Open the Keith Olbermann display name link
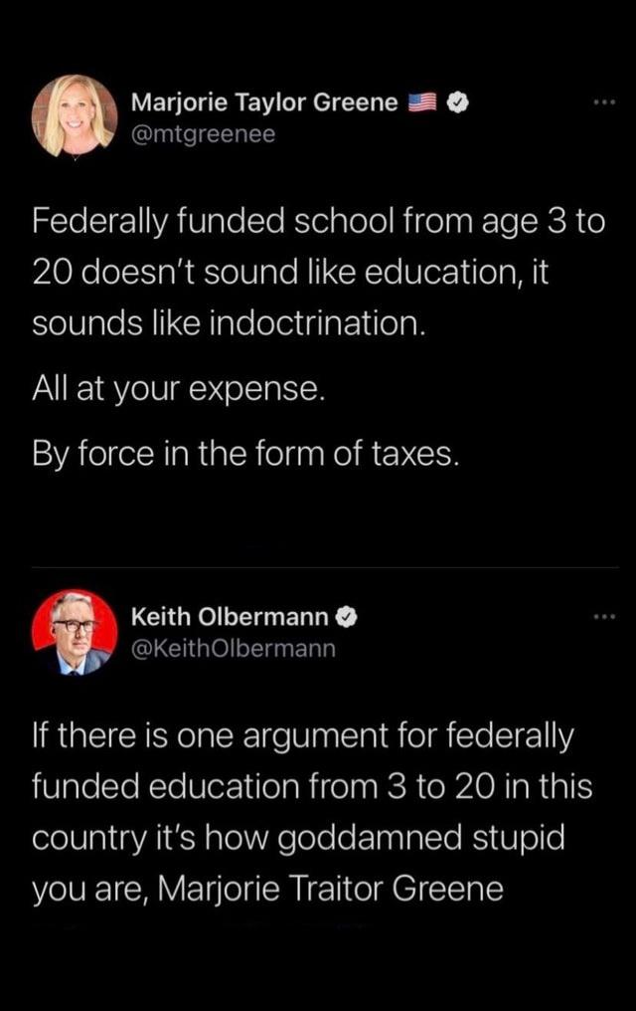Screen dimensions: 636x1011 click(x=230, y=618)
